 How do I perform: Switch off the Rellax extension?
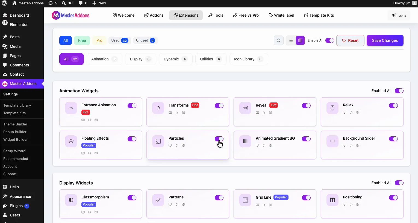393,105
